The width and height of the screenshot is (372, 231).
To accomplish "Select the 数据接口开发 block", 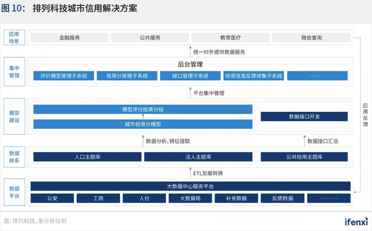I will coord(304,117).
